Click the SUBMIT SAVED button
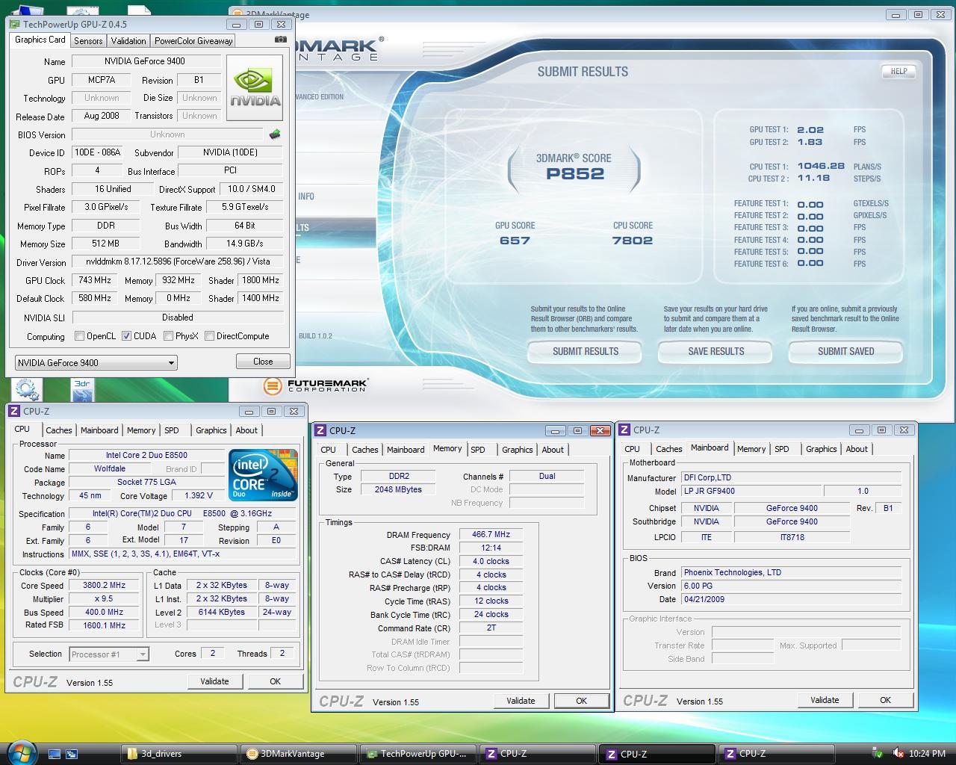The width and height of the screenshot is (956, 765). tap(845, 351)
